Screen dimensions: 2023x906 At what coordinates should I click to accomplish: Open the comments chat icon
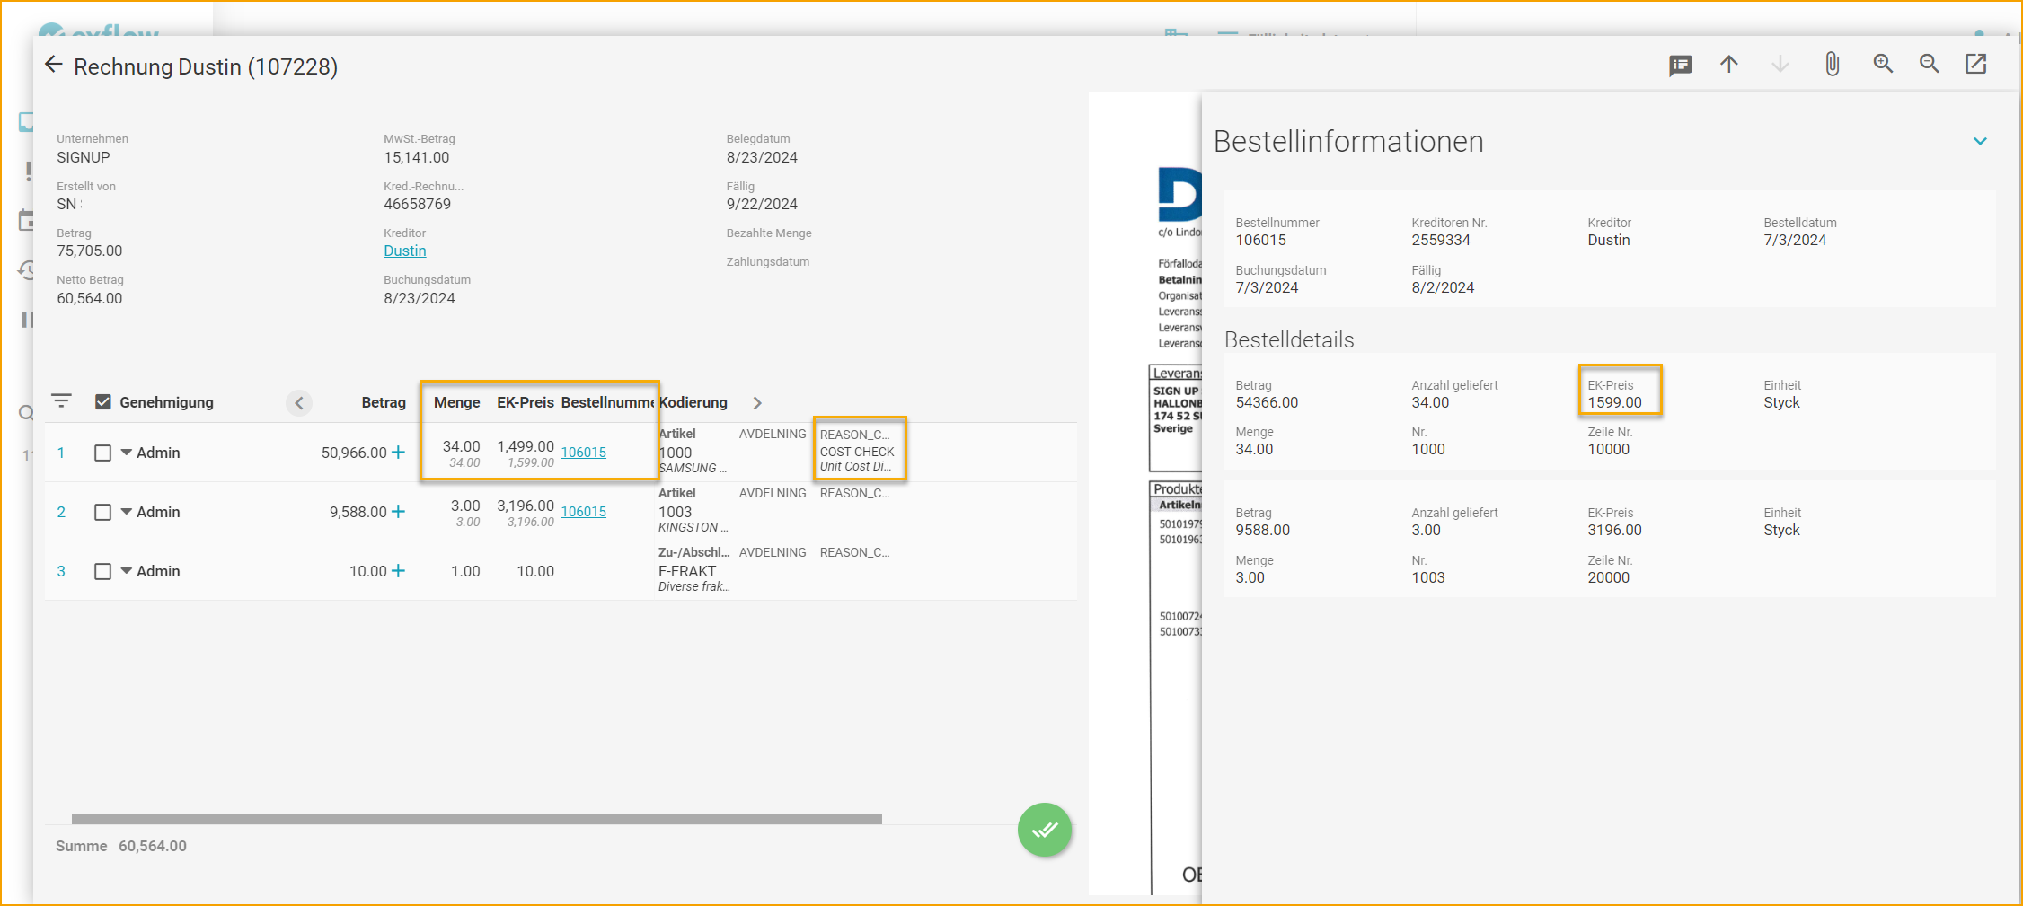click(x=1680, y=66)
